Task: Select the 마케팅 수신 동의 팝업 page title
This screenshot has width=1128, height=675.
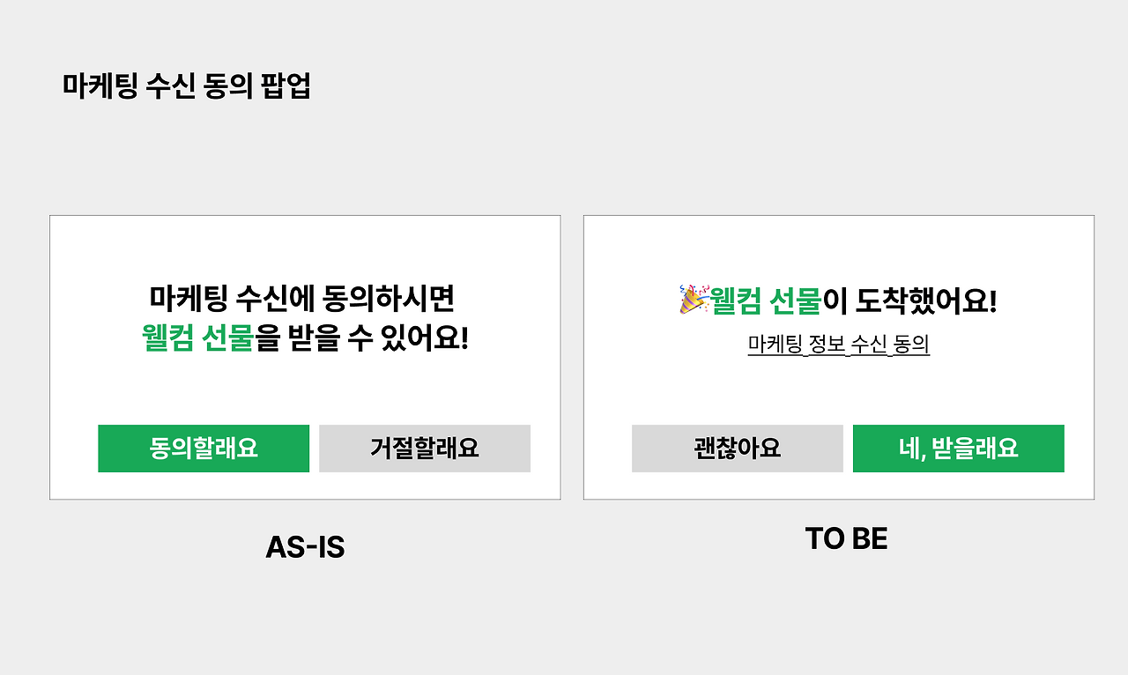Action: click(x=187, y=86)
